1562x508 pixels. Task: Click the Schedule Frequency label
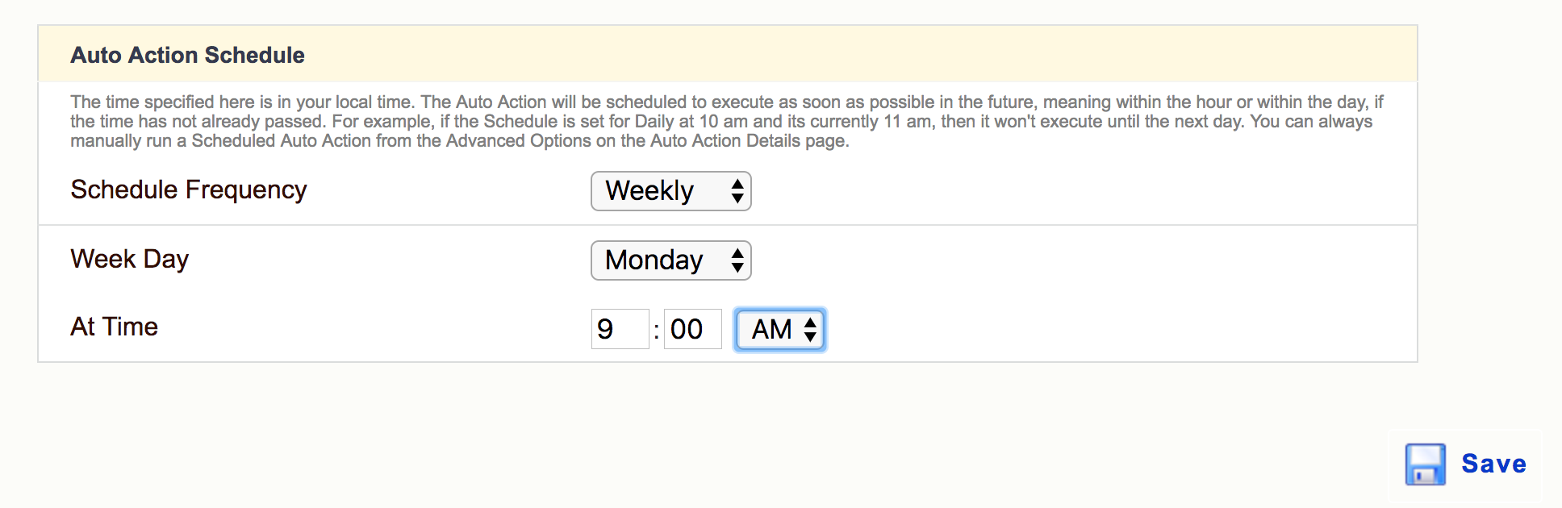tap(189, 189)
